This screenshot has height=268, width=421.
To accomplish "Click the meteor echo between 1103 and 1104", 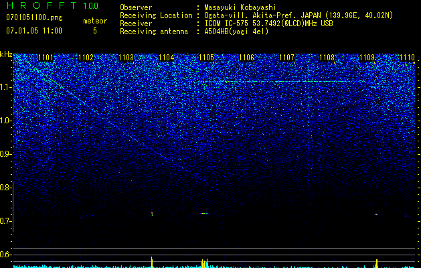I will coord(152,214).
